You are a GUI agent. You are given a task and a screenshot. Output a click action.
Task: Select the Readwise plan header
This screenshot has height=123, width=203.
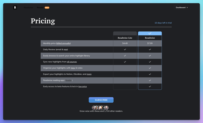pyautogui.click(x=150, y=38)
